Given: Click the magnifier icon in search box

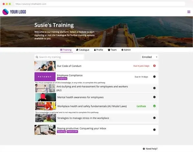Looking at the screenshot, I should (37, 57).
